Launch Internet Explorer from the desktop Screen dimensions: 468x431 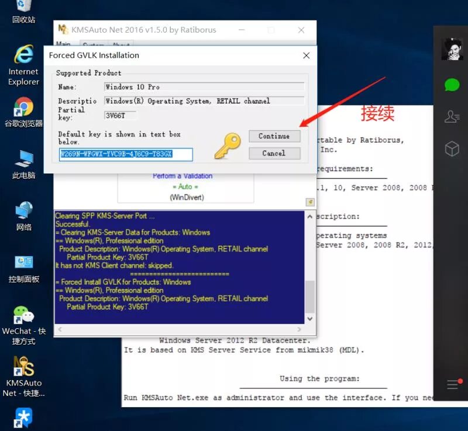point(23,65)
